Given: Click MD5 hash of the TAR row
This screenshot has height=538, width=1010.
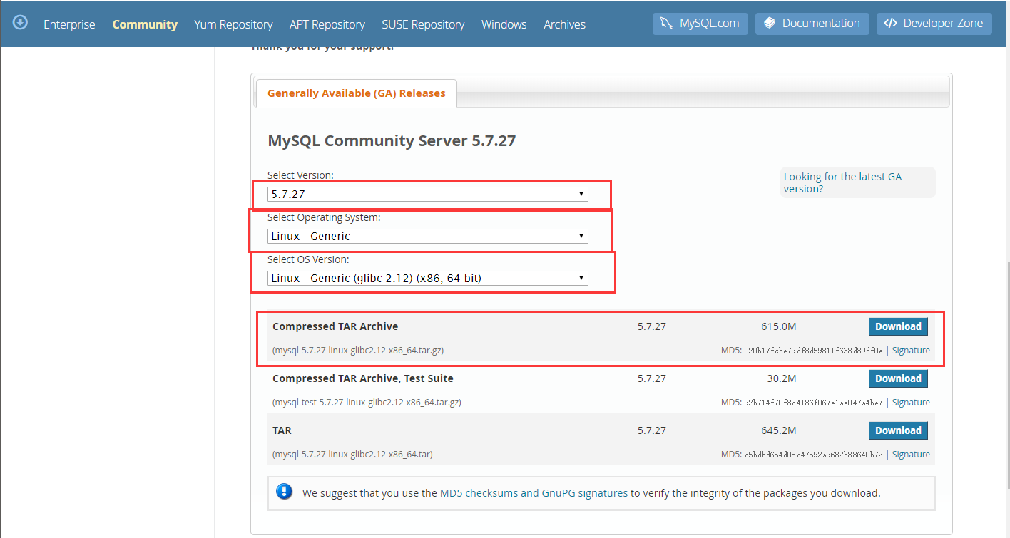Looking at the screenshot, I should coord(813,455).
